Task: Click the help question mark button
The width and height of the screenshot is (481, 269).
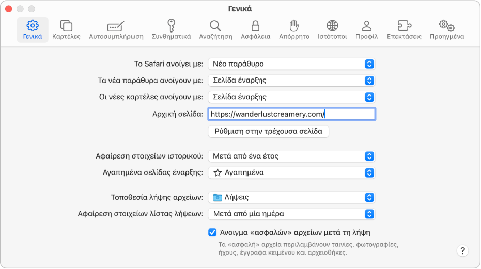Action: tap(462, 251)
